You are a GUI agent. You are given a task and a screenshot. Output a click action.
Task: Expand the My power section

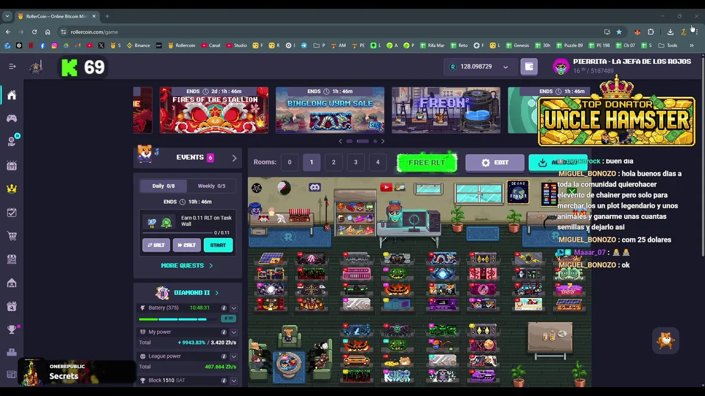click(234, 332)
